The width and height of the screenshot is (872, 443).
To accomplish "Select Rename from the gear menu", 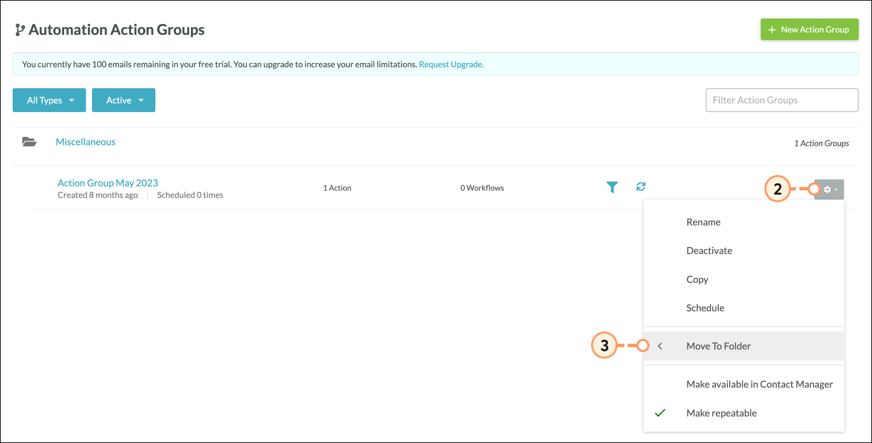I will 744,222.
